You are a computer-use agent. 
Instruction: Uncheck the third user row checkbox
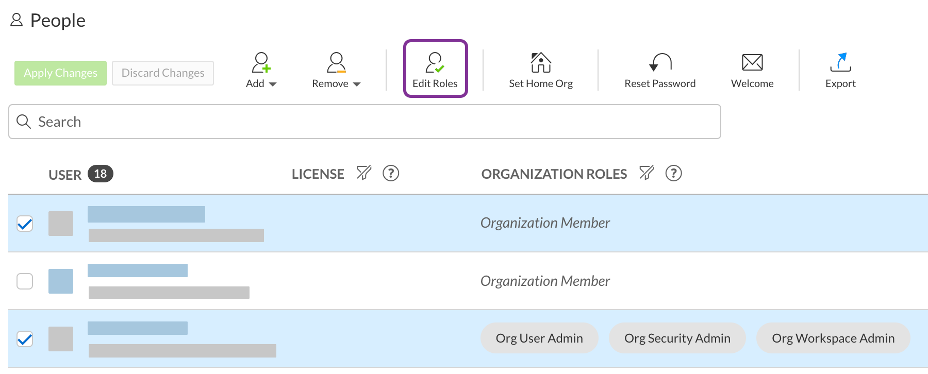[x=25, y=339]
